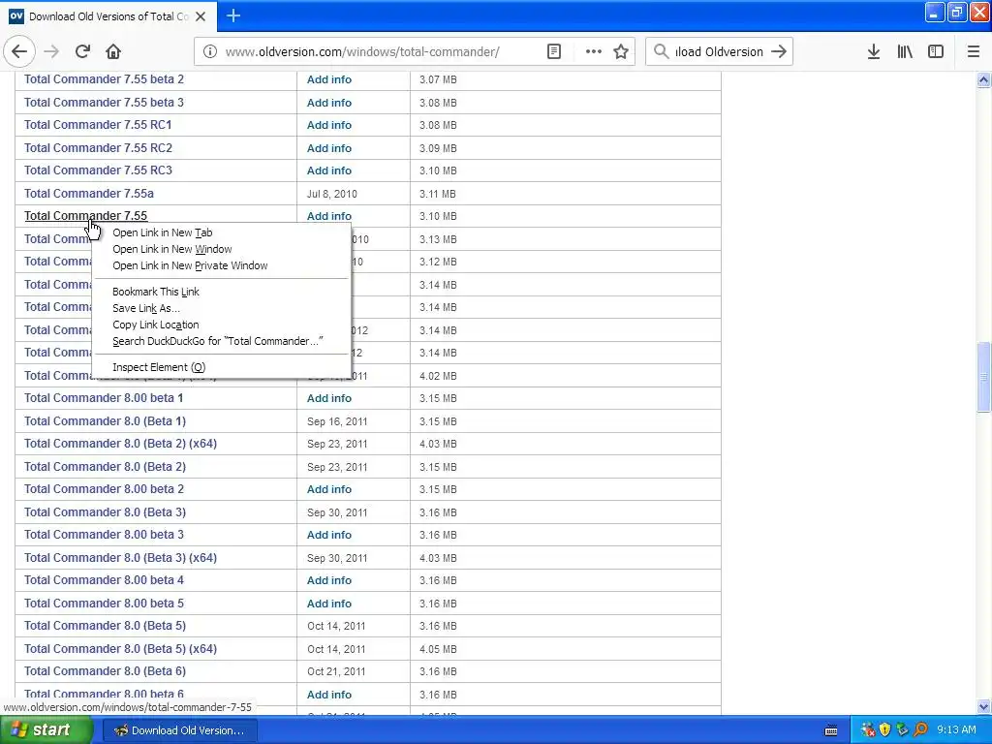Open Total Commander 8.00 beta 4 link
992x744 pixels.
coord(104,580)
